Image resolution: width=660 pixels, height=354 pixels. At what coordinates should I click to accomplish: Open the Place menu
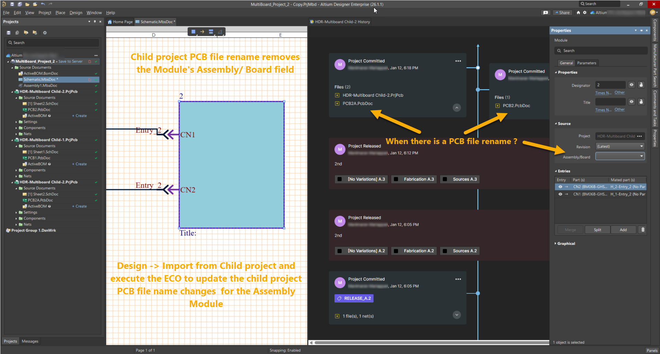tap(60, 13)
